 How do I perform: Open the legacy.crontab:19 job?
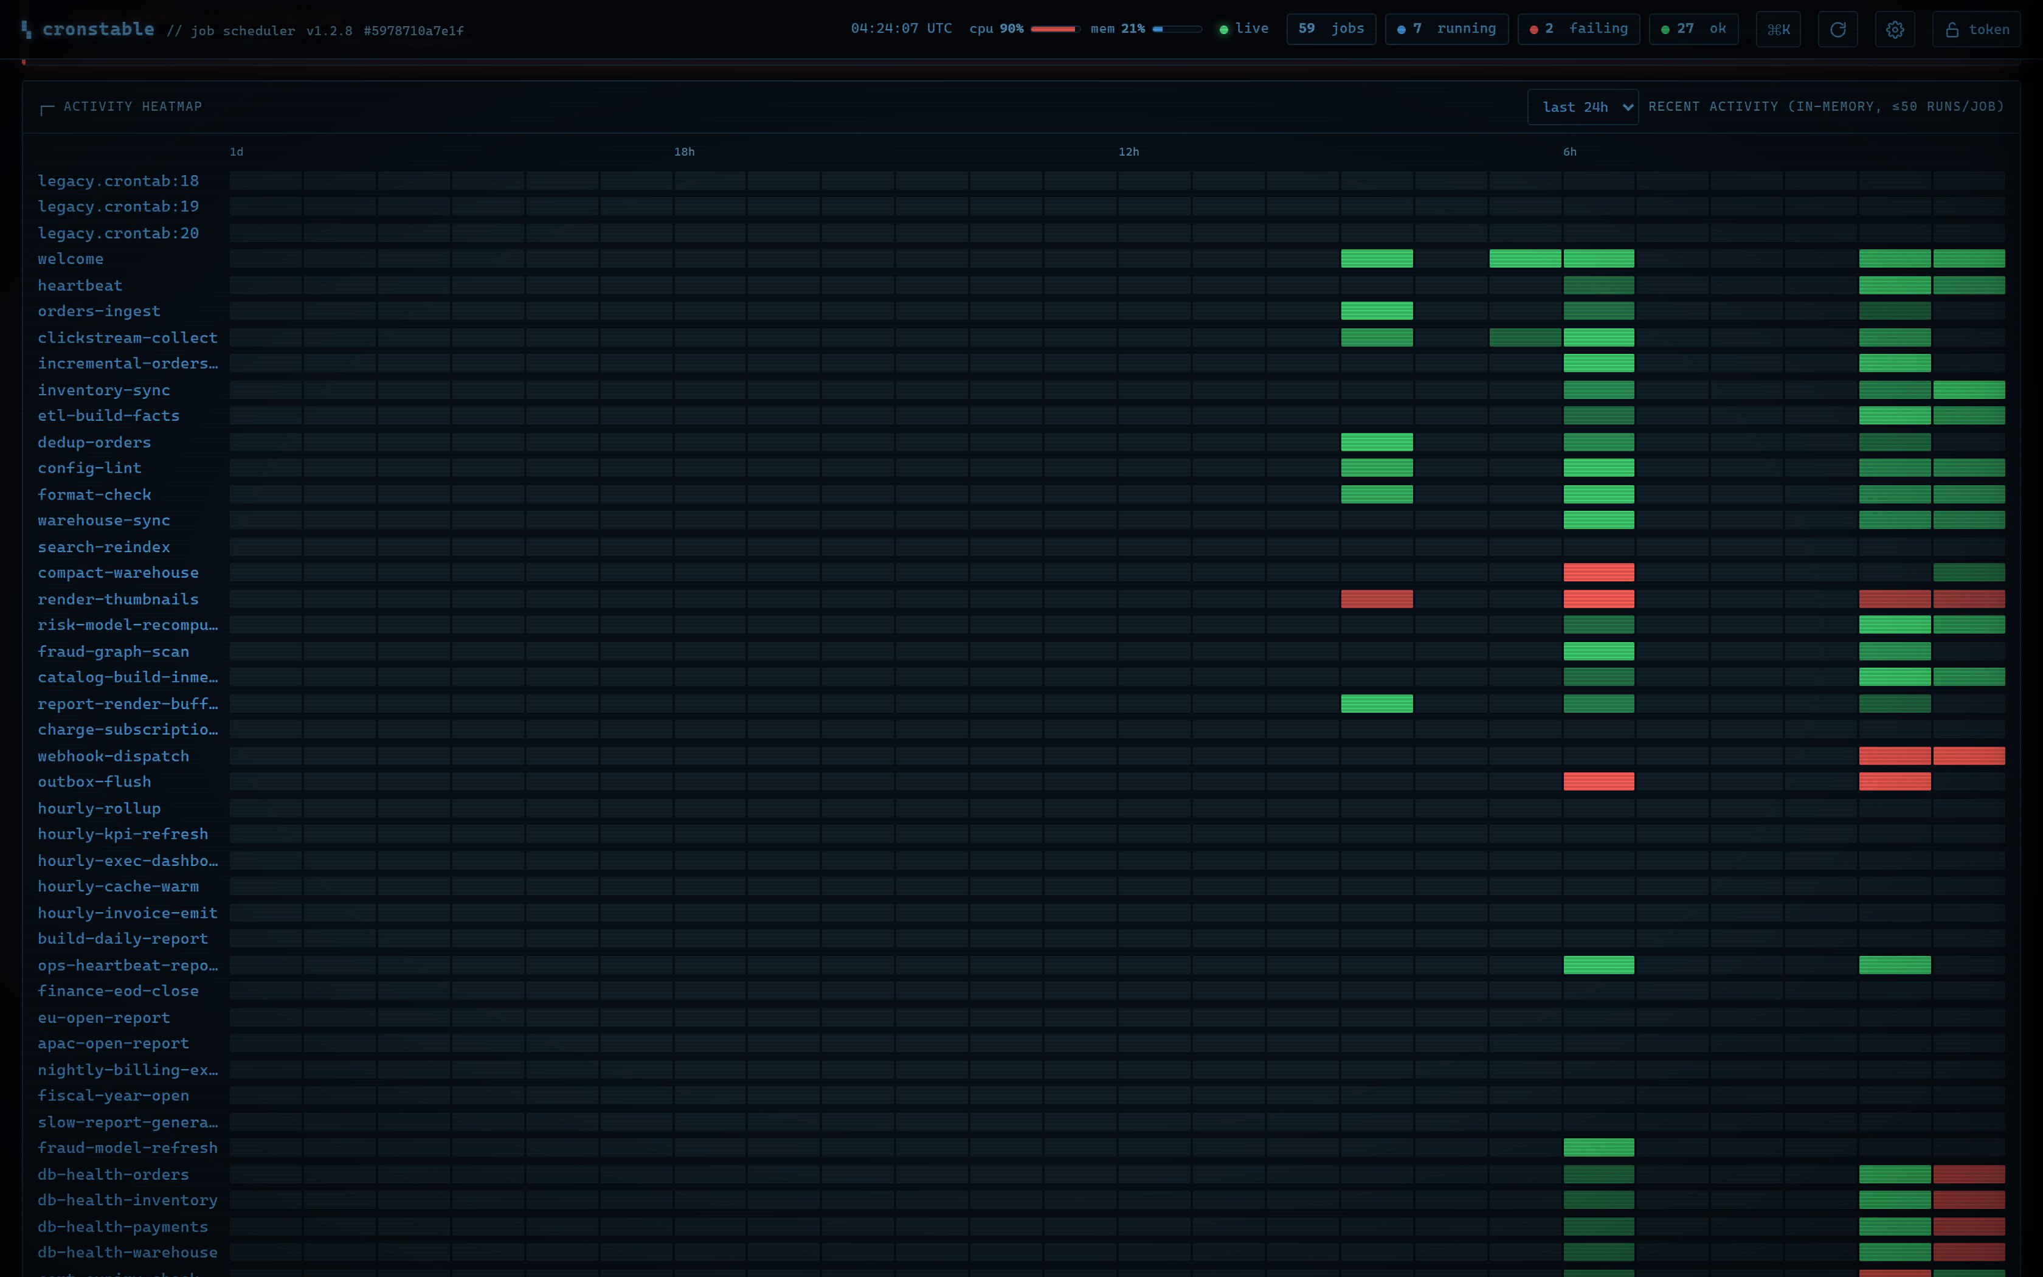click(118, 206)
